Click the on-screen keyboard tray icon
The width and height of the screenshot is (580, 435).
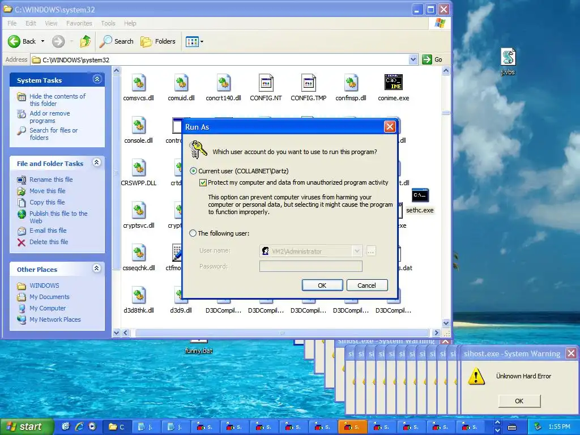click(512, 427)
